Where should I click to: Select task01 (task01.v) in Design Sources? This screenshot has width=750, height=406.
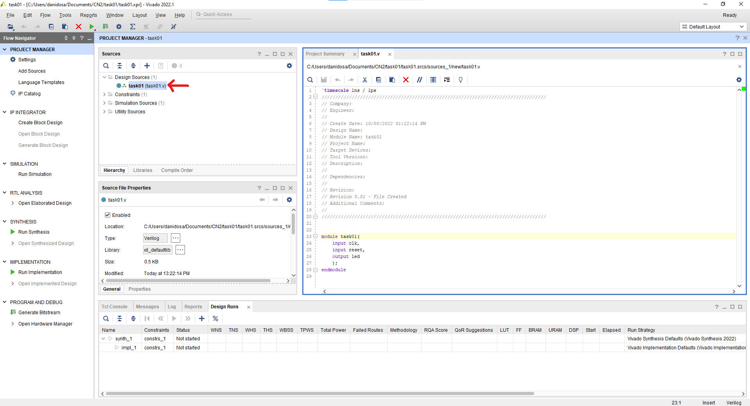click(147, 86)
